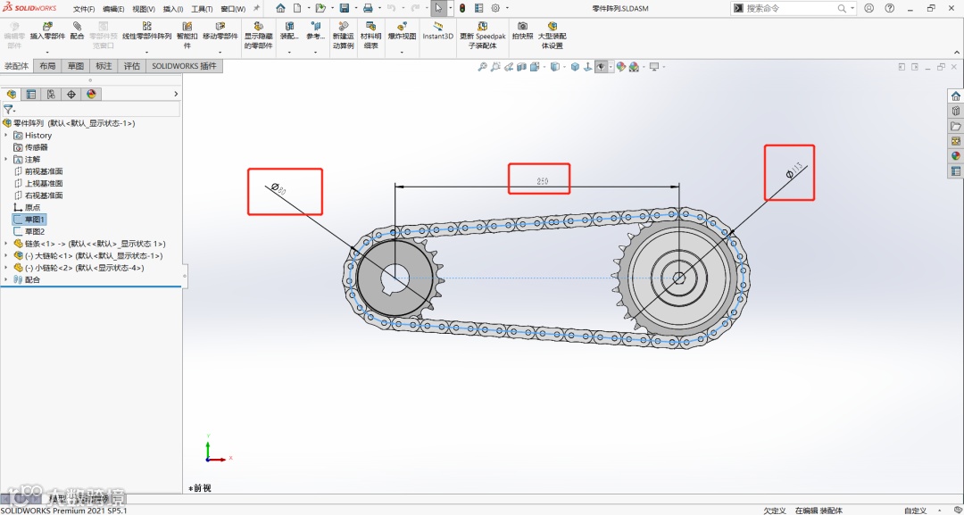This screenshot has height=515, width=964.
Task: Click the Save icon
Action: pos(345,9)
